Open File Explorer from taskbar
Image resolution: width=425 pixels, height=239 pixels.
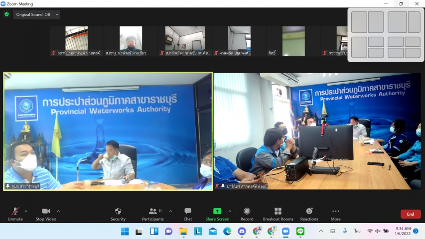pyautogui.click(x=183, y=232)
